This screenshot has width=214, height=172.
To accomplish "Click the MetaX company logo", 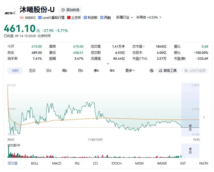I will point(10,13).
